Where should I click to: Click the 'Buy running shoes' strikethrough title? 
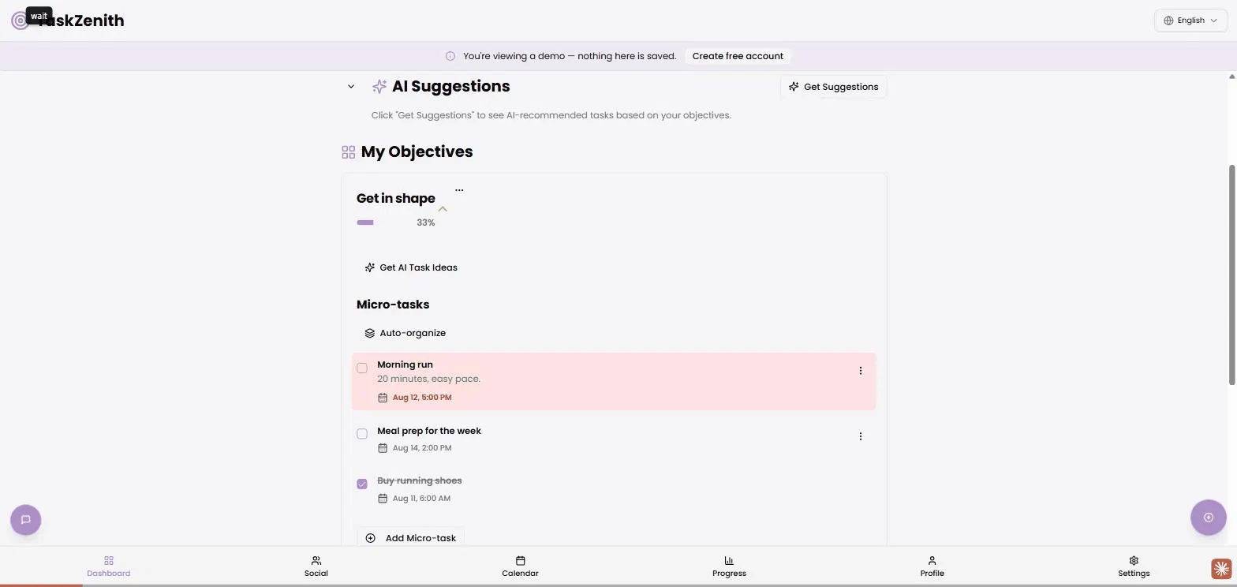point(420,480)
